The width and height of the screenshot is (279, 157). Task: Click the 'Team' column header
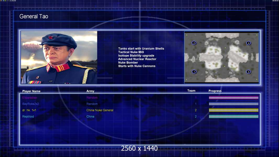[191, 91]
